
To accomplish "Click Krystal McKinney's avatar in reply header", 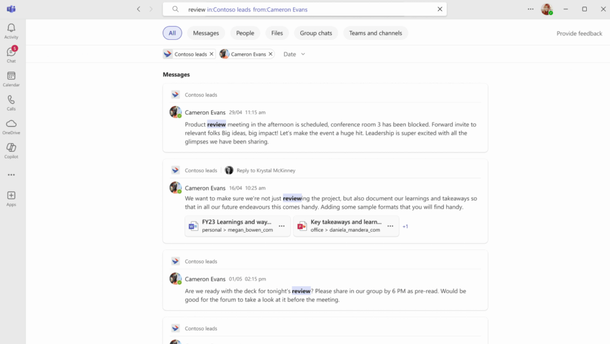I will (229, 170).
